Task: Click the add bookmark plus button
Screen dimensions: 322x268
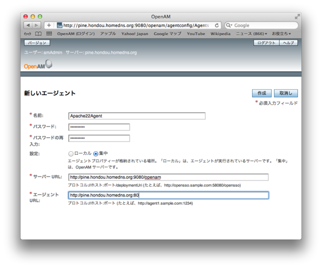Action: 49,25
